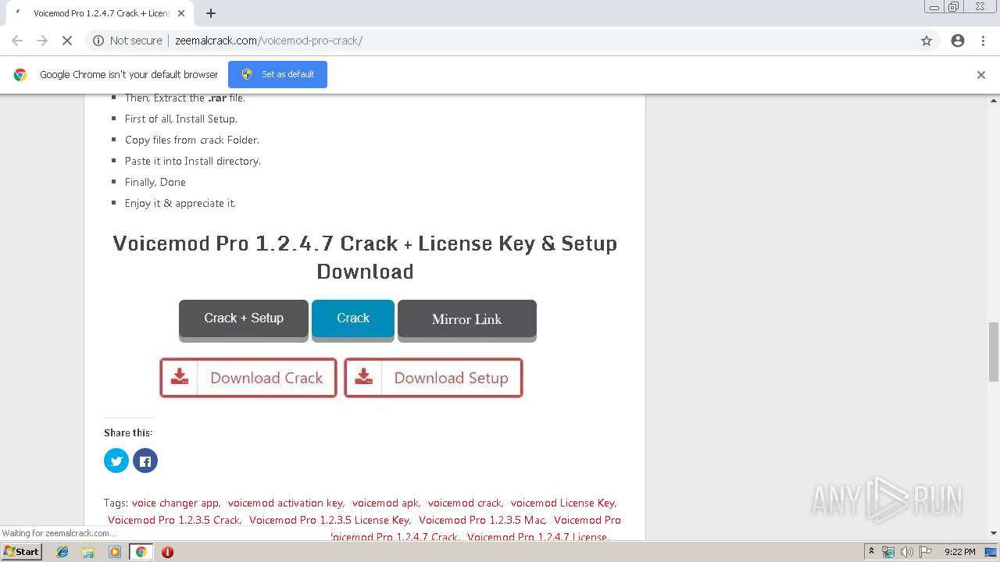Viewport: 1000px width, 562px height.
Task: Click the Chrome back arrow
Action: click(17, 41)
